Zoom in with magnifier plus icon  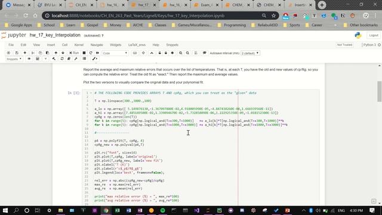[180, 53]
